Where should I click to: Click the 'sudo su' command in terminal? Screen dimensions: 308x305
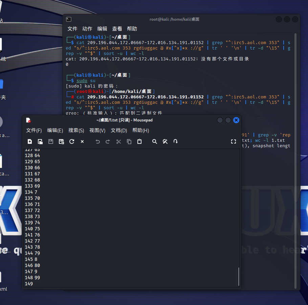coord(86,81)
